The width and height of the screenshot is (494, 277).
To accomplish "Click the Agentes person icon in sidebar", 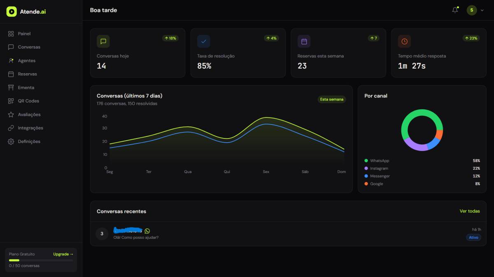I will click(x=11, y=61).
